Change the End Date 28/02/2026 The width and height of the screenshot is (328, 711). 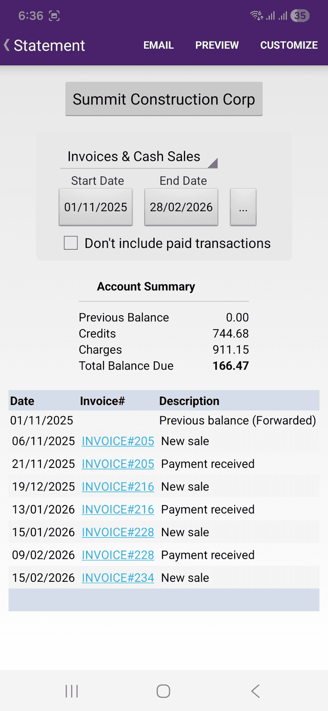[x=181, y=207]
